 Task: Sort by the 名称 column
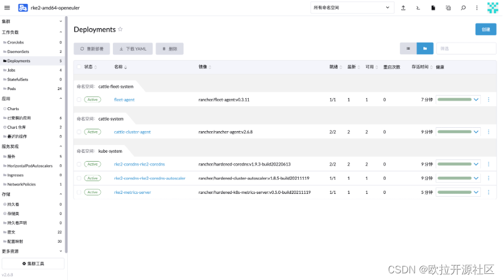pyautogui.click(x=121, y=67)
